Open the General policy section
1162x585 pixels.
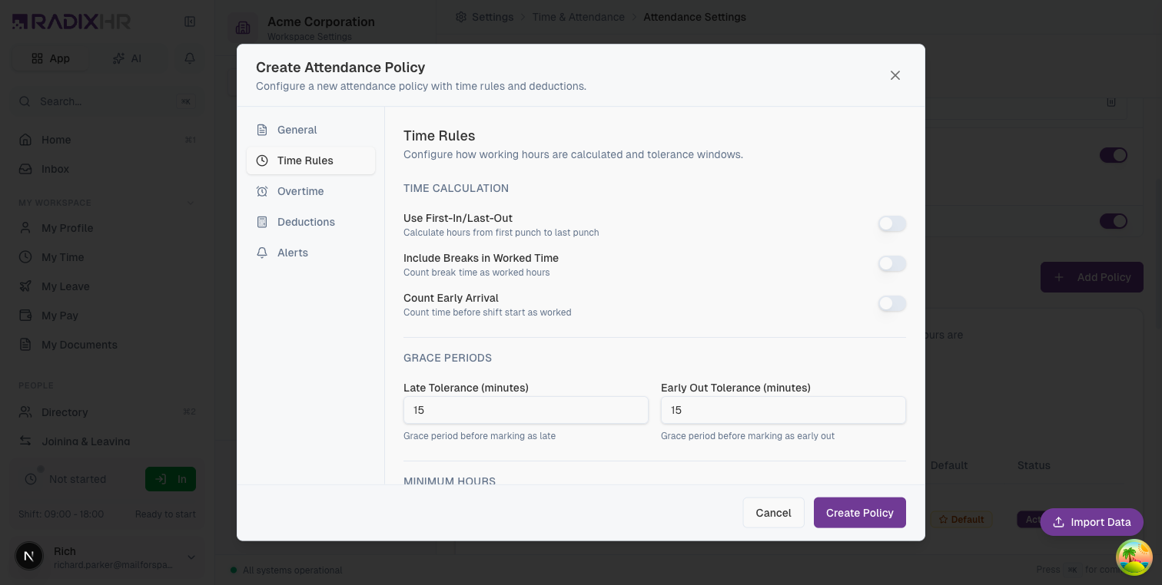[x=310, y=130]
